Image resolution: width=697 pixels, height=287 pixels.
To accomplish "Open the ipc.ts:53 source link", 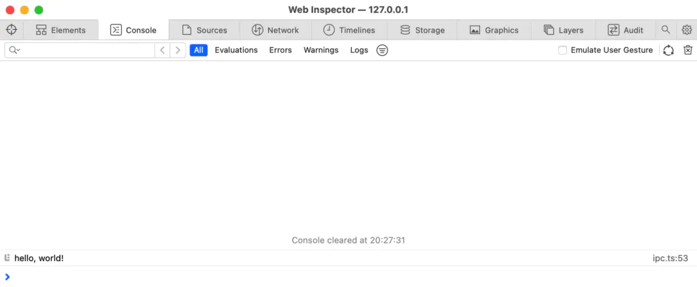I will [x=670, y=258].
